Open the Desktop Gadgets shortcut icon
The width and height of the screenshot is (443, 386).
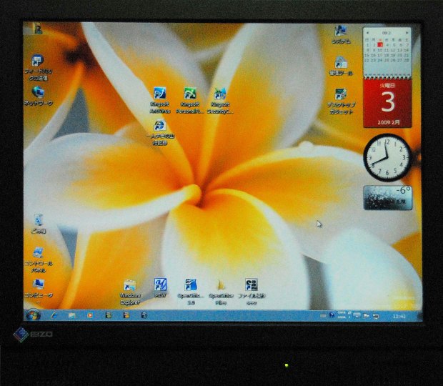(x=341, y=94)
